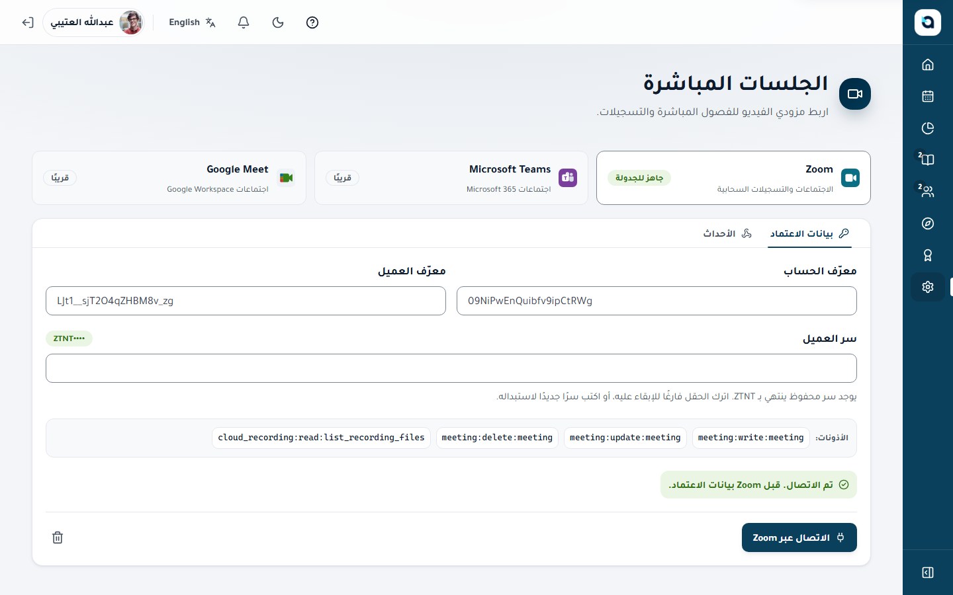Open notifications bell
Viewport: 953px width, 595px height.
click(244, 22)
